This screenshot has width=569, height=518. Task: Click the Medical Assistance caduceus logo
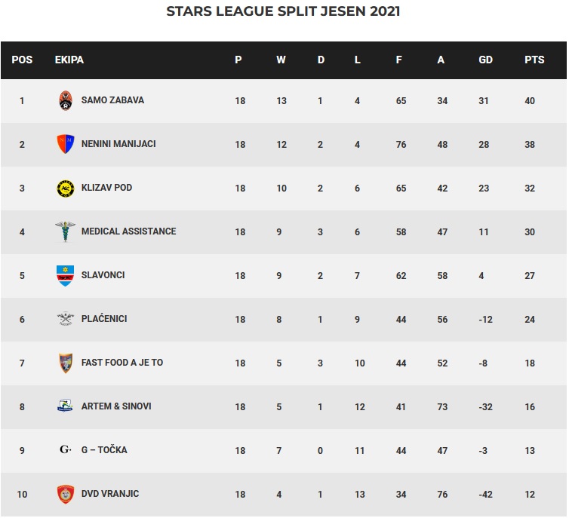[66, 231]
